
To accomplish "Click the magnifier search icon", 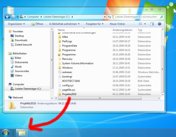I will (x=162, y=17).
